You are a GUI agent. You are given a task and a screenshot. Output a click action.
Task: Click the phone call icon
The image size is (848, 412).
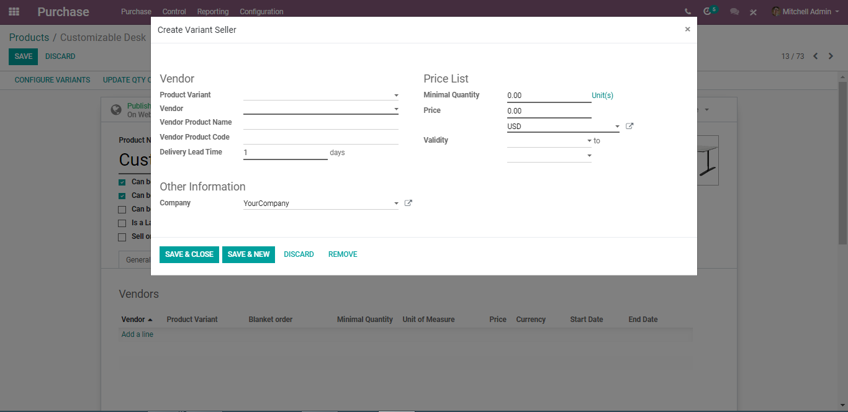pos(688,12)
